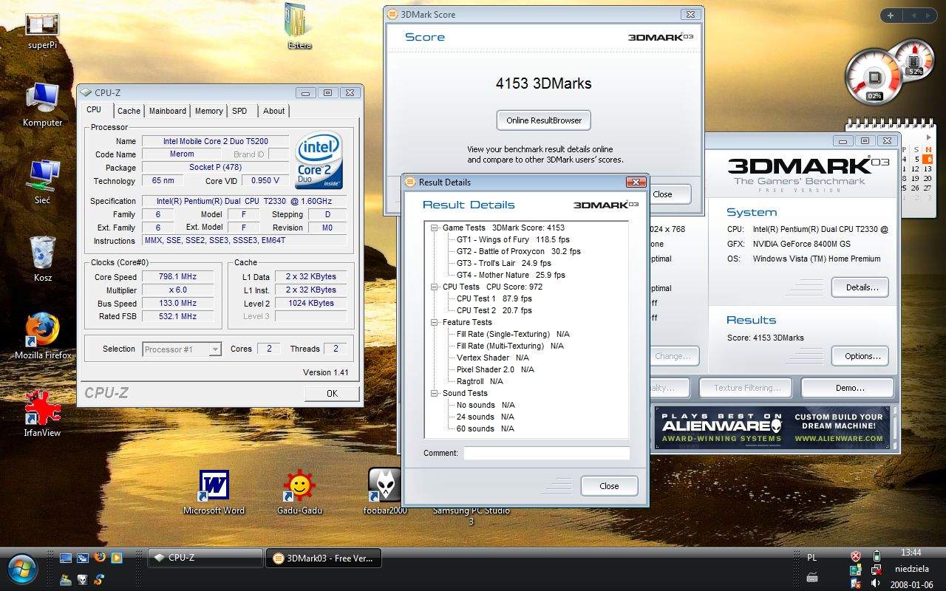This screenshot has height=591, width=946.
Task: Switch to the Memory tab in CPU-Z
Action: click(x=208, y=111)
